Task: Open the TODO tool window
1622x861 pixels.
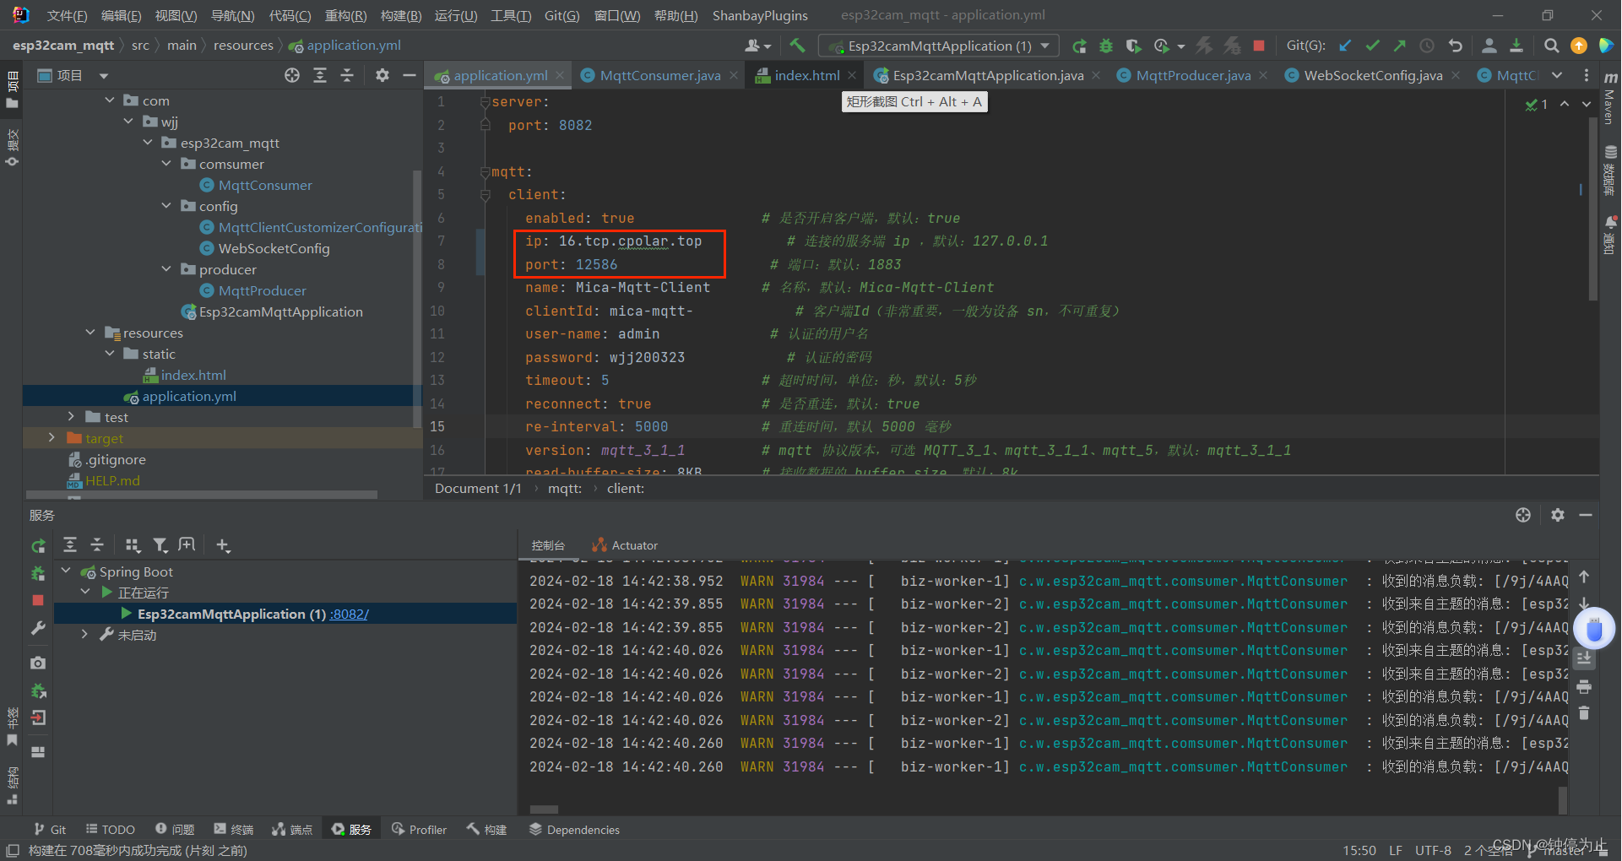Action: (x=111, y=830)
